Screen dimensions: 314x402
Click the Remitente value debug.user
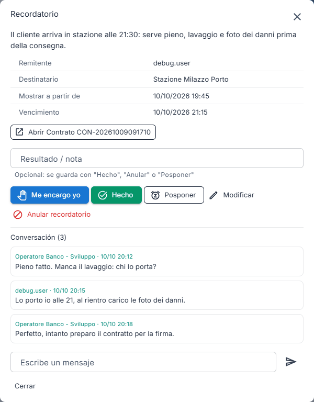click(172, 63)
